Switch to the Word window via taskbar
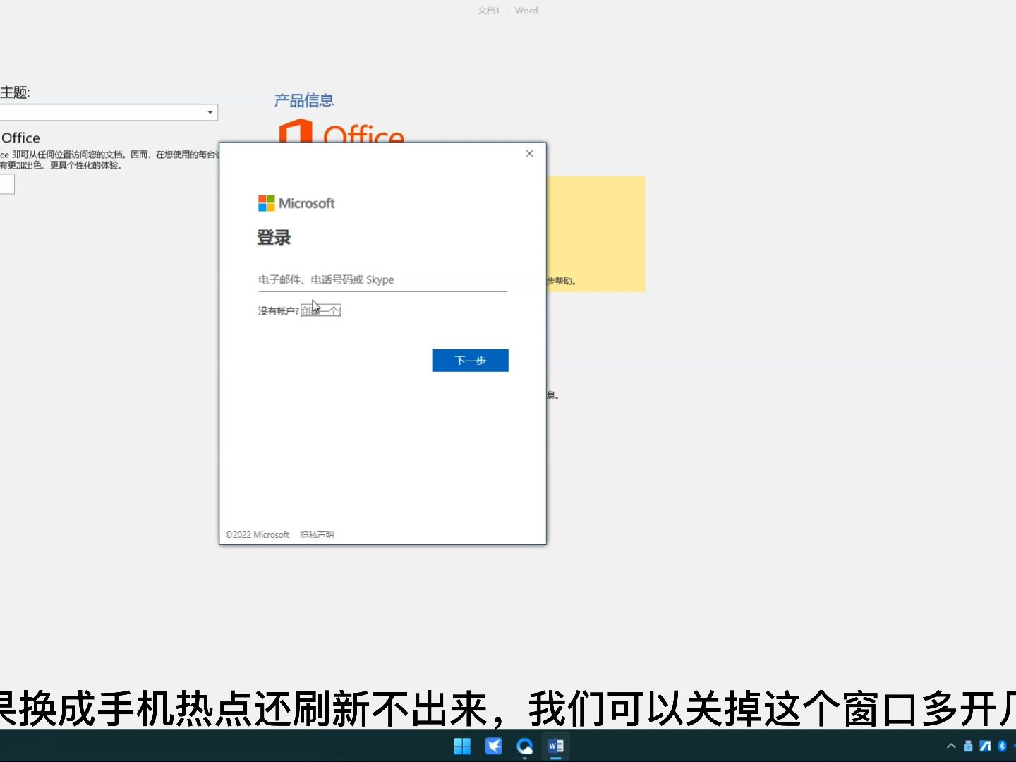Screen dimensions: 1016x762 (556, 746)
